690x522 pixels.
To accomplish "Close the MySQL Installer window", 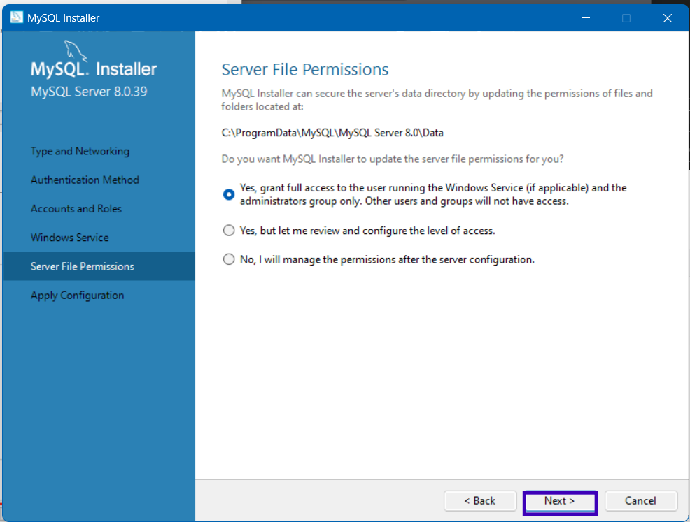I will tap(668, 18).
